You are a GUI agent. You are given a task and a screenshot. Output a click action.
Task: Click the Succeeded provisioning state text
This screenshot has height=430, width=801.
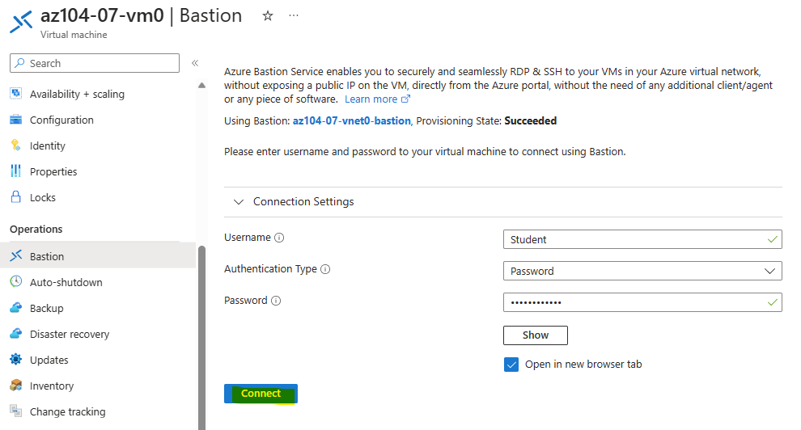[530, 121]
